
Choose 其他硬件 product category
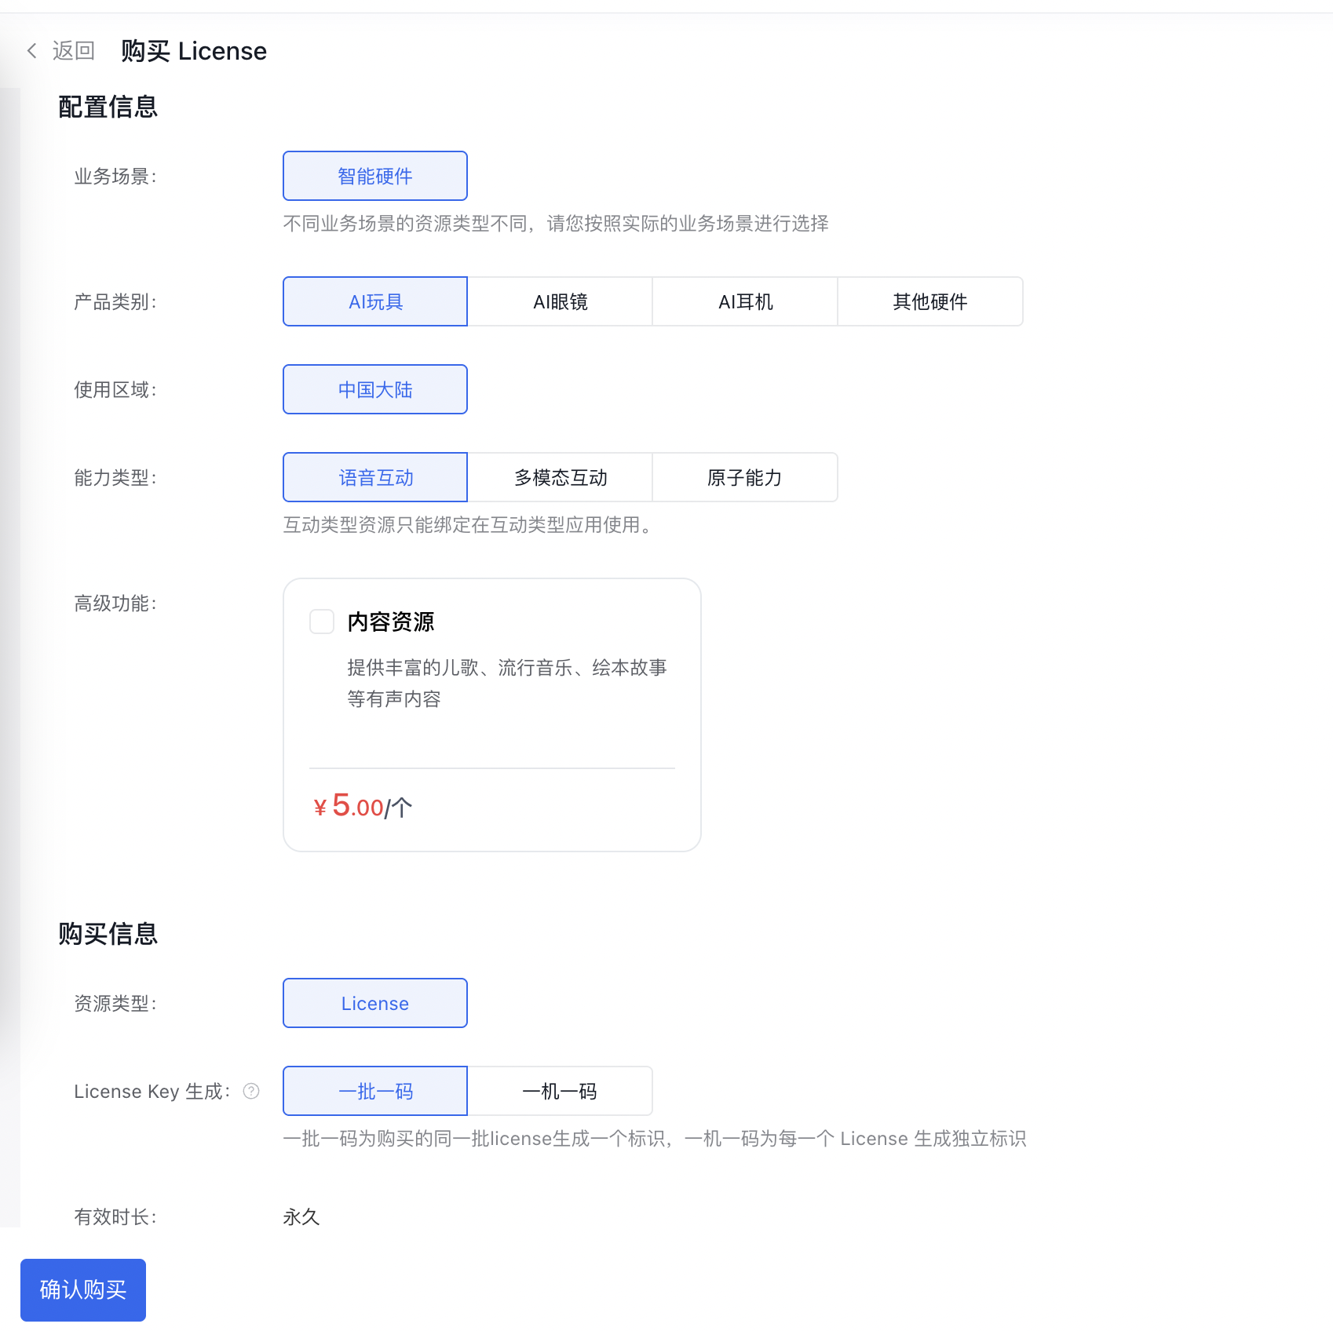click(930, 301)
